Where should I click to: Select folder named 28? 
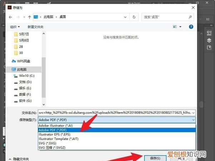[x=19, y=47]
